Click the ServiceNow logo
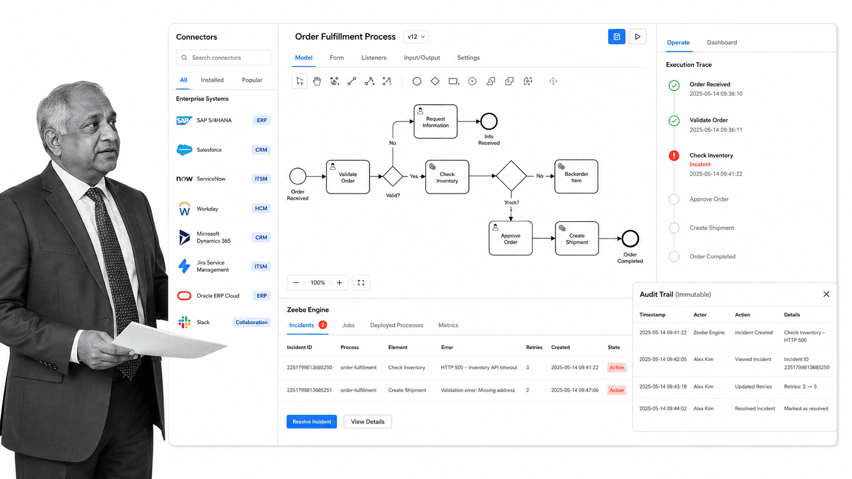Viewport: 852px width, 479px height. (184, 179)
